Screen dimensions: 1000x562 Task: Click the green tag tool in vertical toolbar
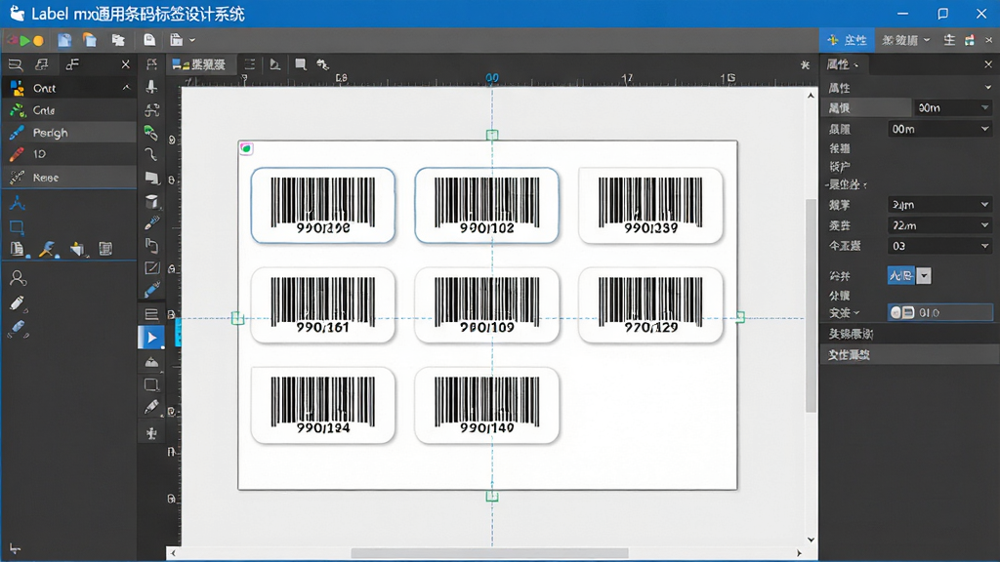point(151,133)
